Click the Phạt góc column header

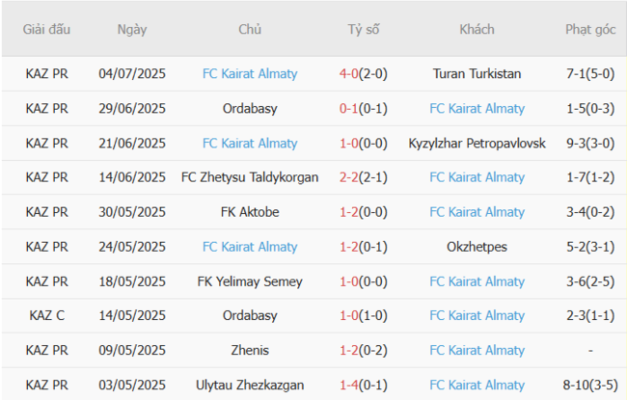[590, 30]
